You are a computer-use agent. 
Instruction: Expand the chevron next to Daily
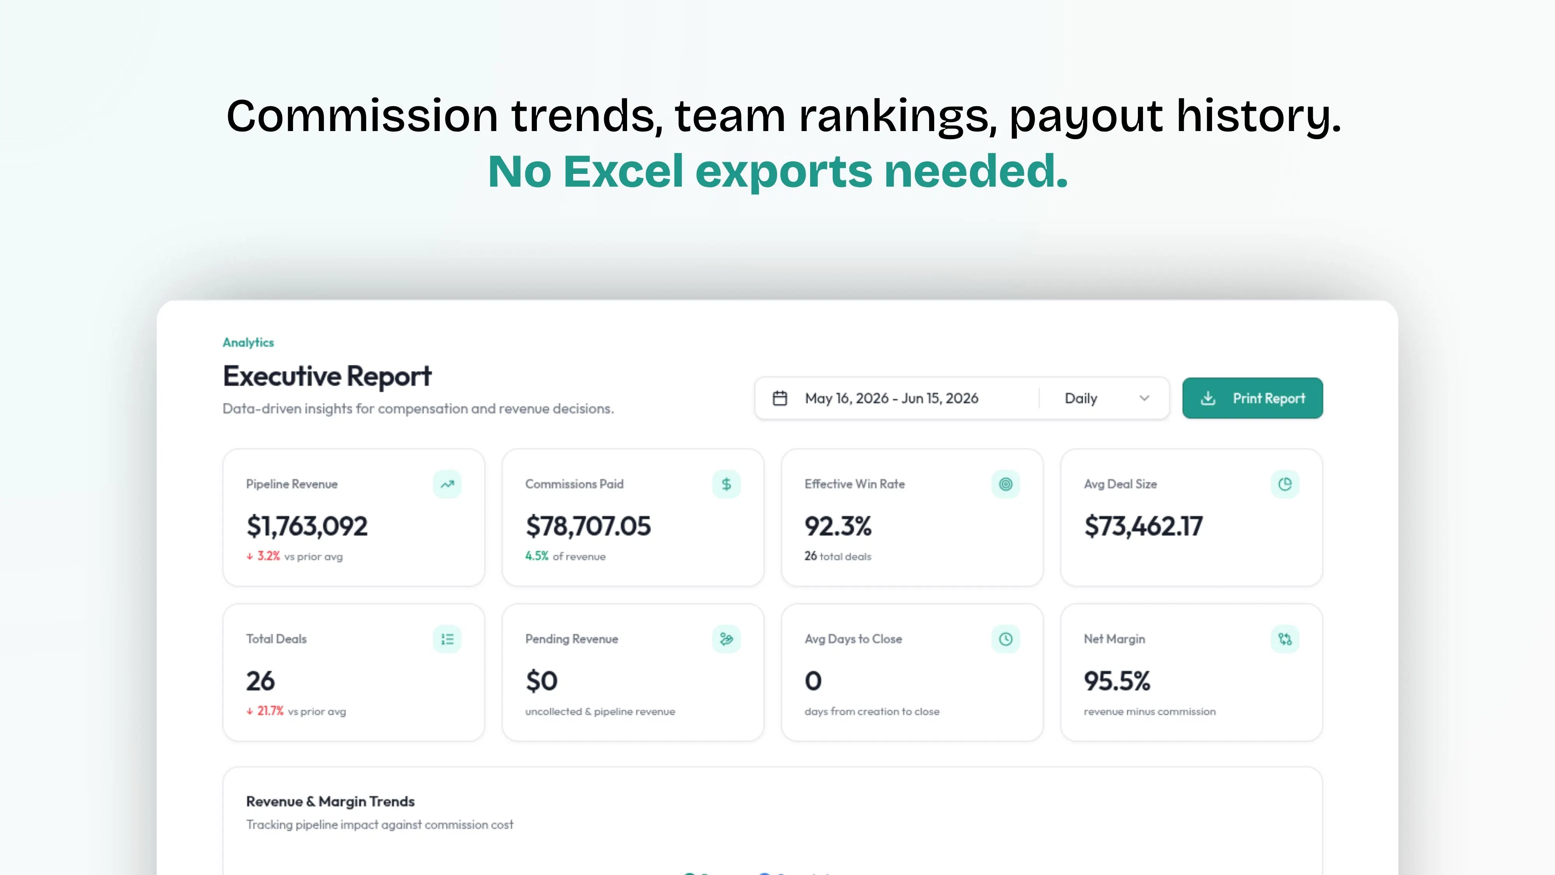(1144, 398)
